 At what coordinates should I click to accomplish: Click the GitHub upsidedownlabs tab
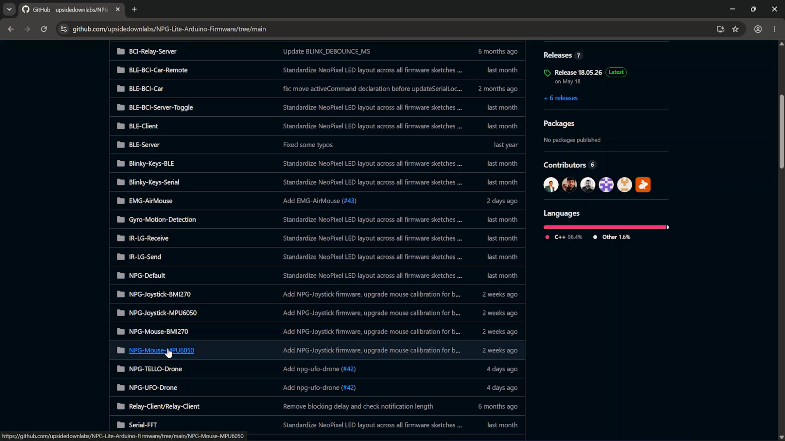click(x=71, y=9)
